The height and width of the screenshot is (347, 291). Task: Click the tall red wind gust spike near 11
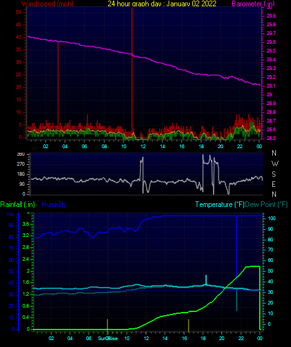coord(132,73)
